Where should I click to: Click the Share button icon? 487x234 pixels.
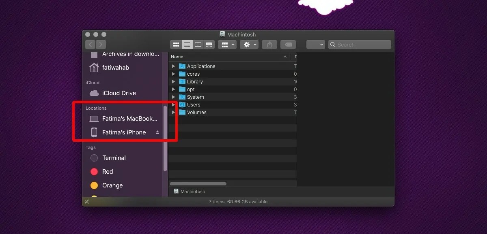click(x=269, y=45)
